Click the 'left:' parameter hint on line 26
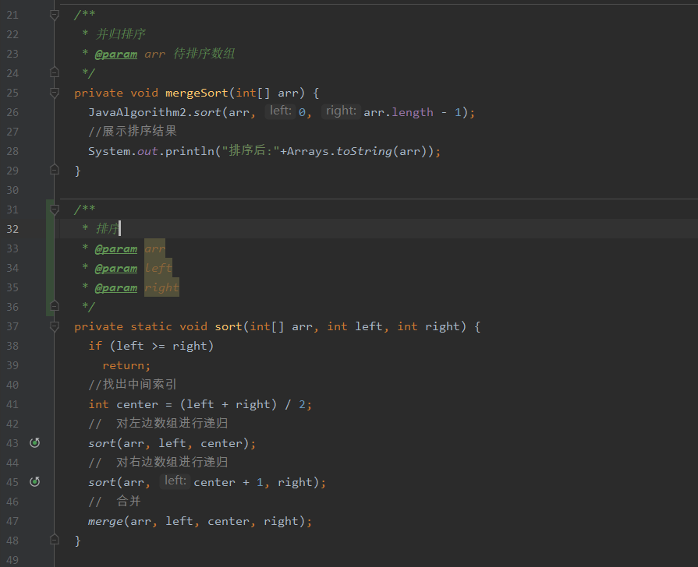 pyautogui.click(x=281, y=111)
